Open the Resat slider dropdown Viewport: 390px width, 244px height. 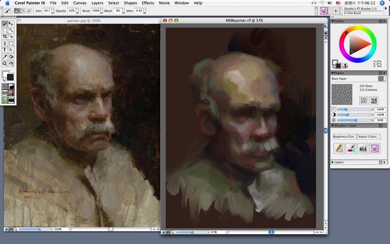coord(101,11)
